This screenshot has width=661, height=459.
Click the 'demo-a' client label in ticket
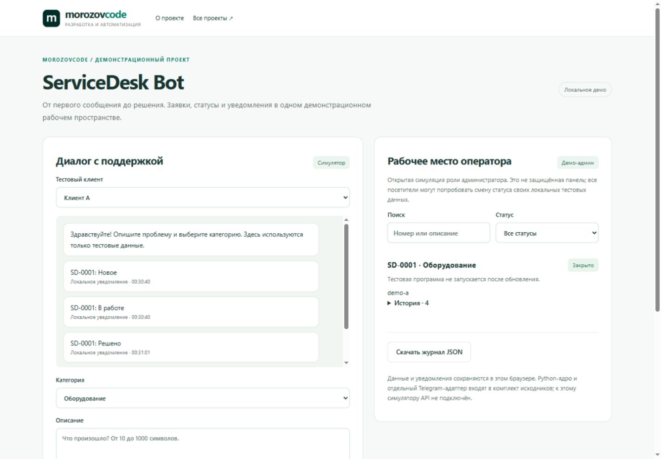click(398, 293)
